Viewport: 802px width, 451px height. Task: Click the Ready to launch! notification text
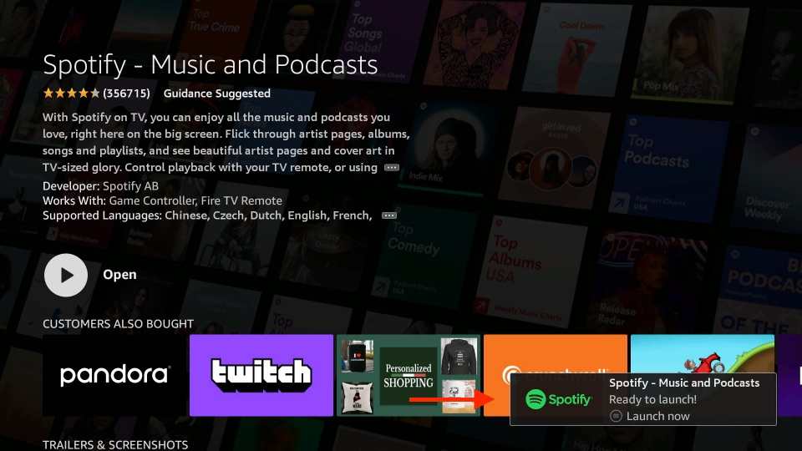point(652,399)
